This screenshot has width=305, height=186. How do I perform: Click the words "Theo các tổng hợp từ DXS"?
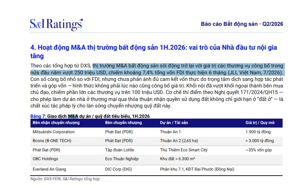(61, 66)
